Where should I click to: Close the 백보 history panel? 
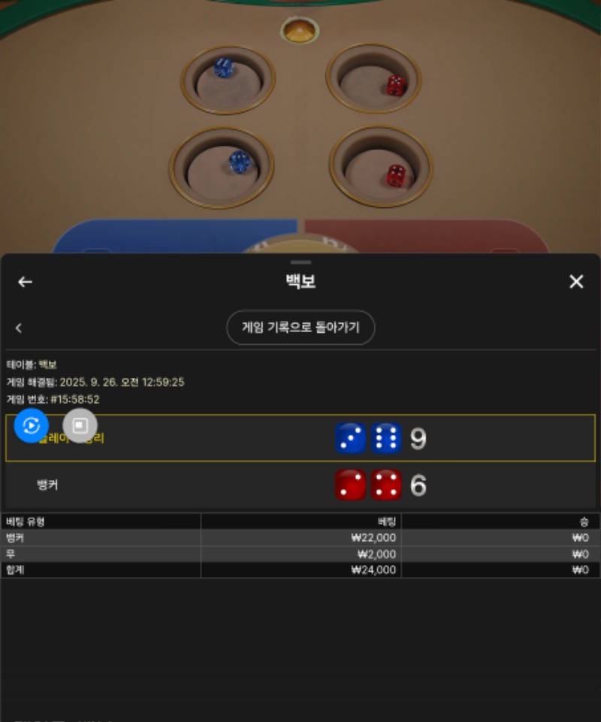576,281
